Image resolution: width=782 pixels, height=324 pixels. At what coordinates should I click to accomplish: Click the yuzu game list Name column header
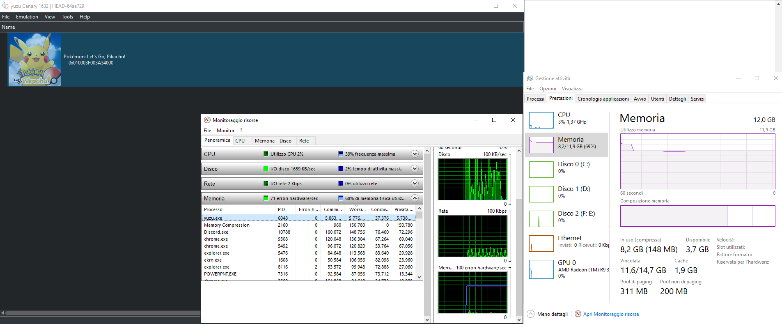262,27
